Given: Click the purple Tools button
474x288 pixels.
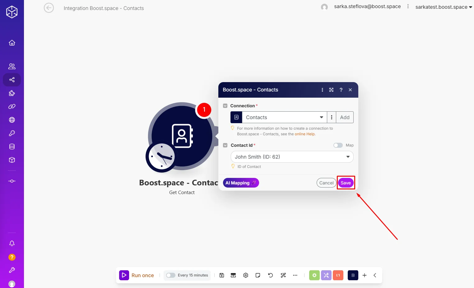Looking at the screenshot, I should (x=326, y=275).
